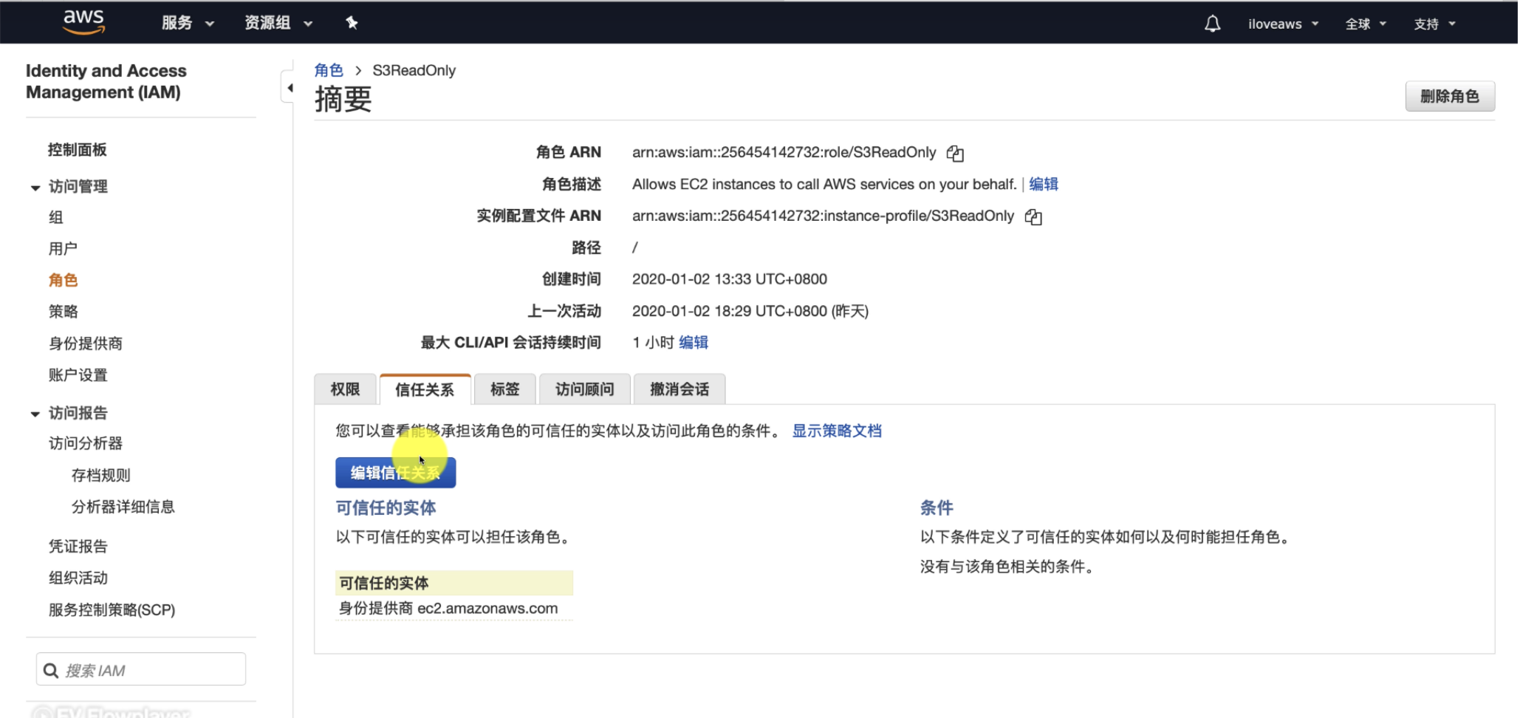
Task: Click 编辑 link next to role description
Action: pyautogui.click(x=1044, y=184)
